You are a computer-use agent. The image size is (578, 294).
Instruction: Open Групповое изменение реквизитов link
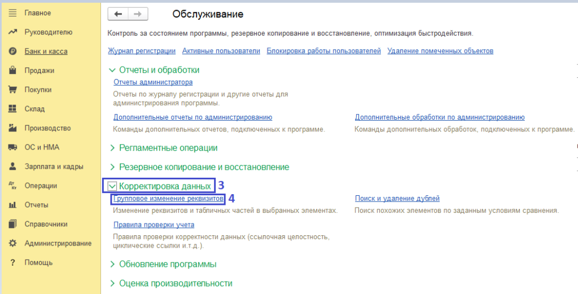168,199
